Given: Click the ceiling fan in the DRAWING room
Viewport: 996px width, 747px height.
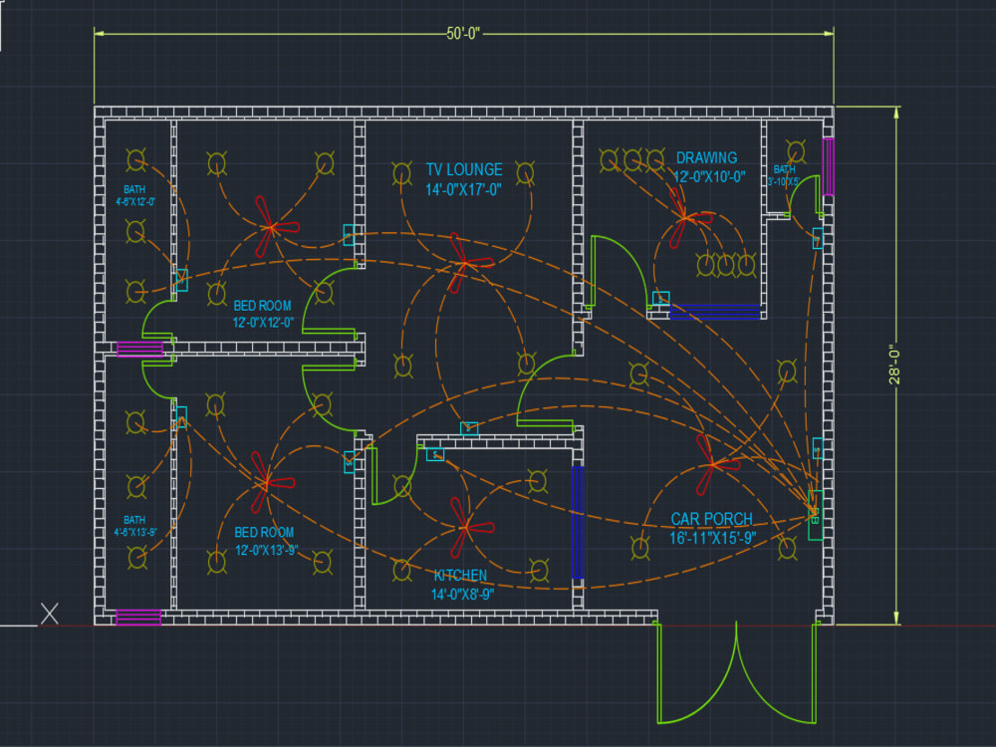Looking at the screenshot, I should tap(687, 219).
